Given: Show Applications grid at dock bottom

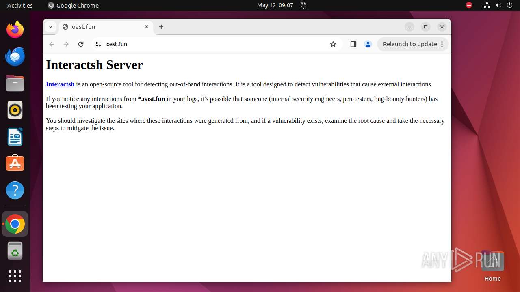Looking at the screenshot, I should click(x=15, y=276).
